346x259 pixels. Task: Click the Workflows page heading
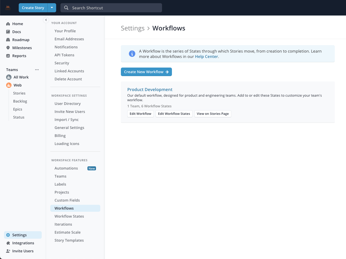point(169,28)
